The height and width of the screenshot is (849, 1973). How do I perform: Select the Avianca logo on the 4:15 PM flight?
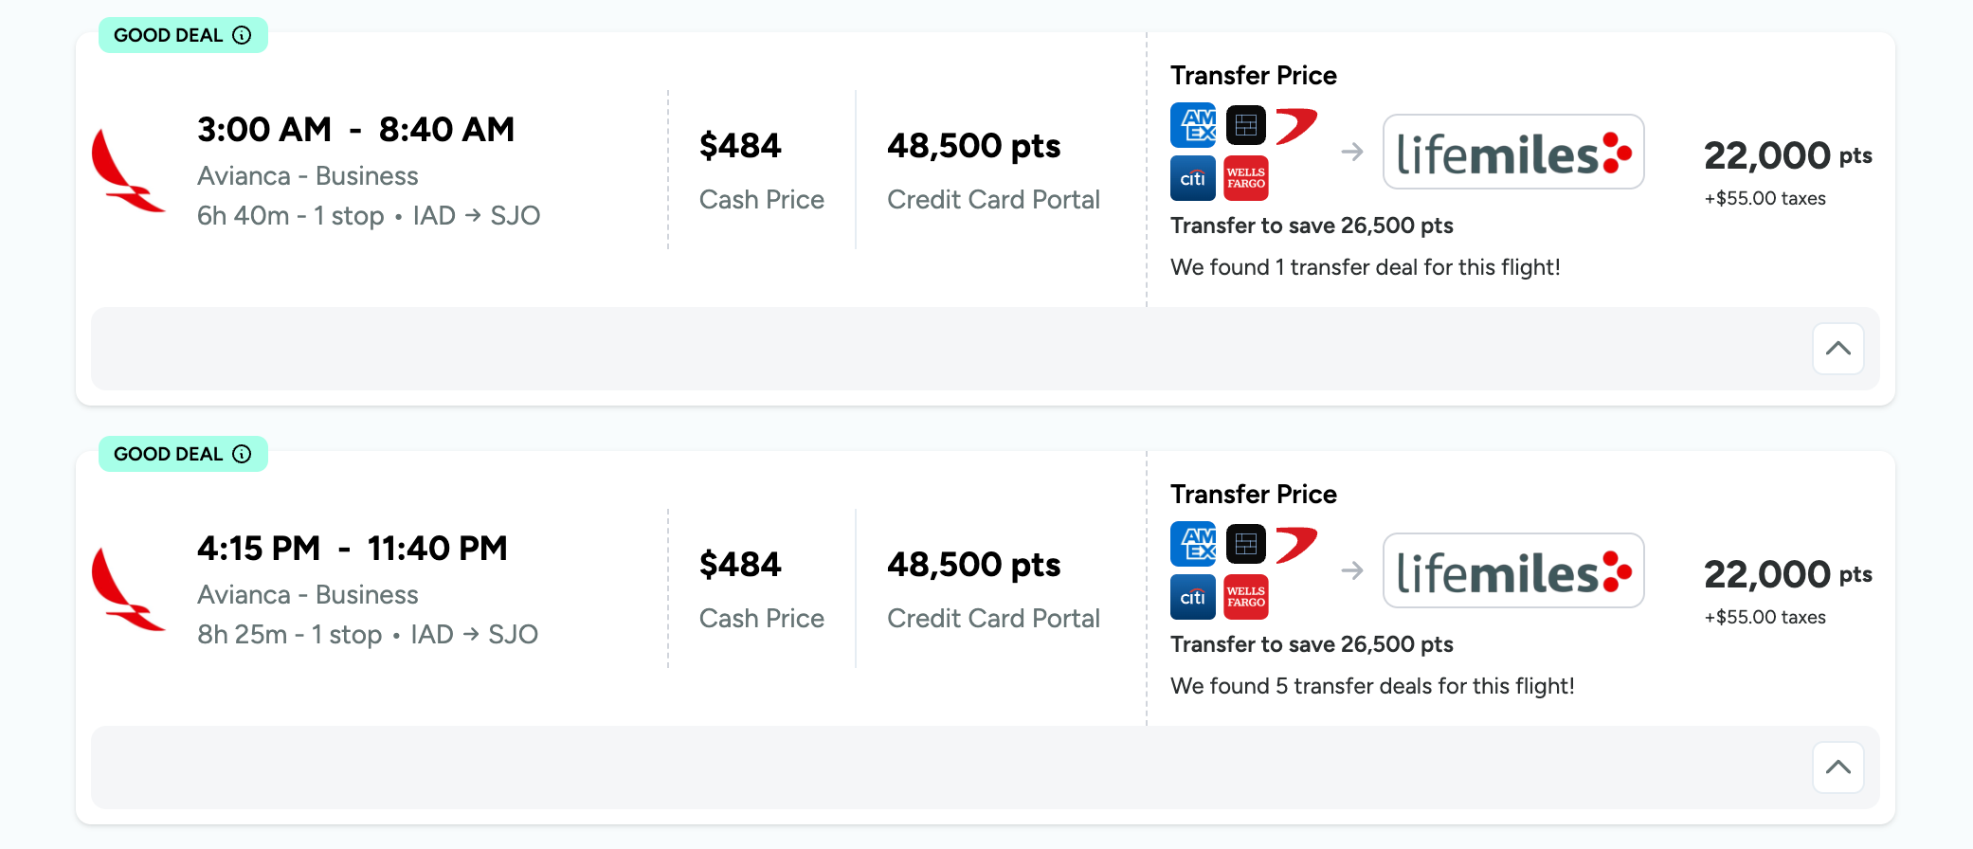(128, 589)
